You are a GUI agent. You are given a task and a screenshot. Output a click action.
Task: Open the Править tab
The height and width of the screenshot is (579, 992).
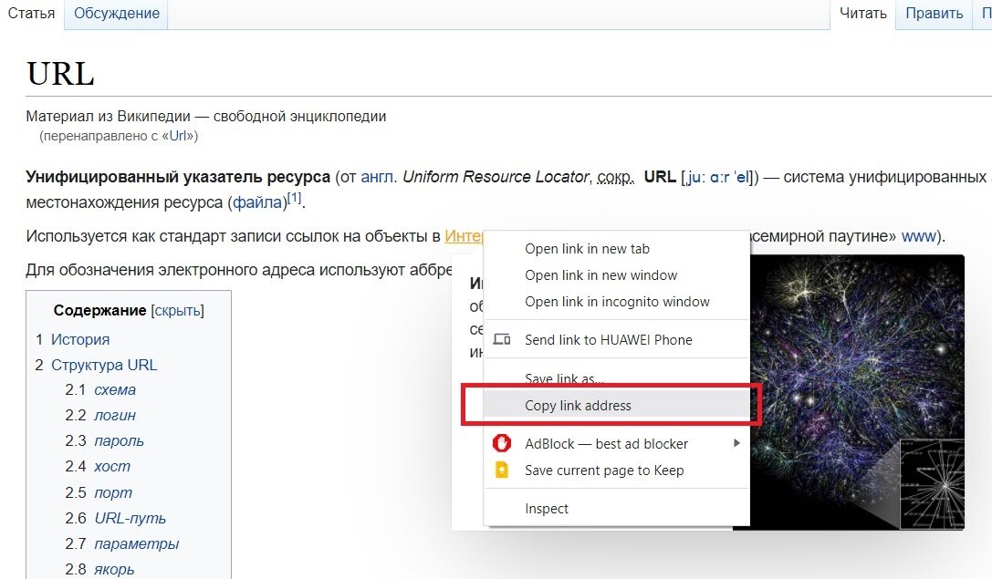pyautogui.click(x=935, y=14)
